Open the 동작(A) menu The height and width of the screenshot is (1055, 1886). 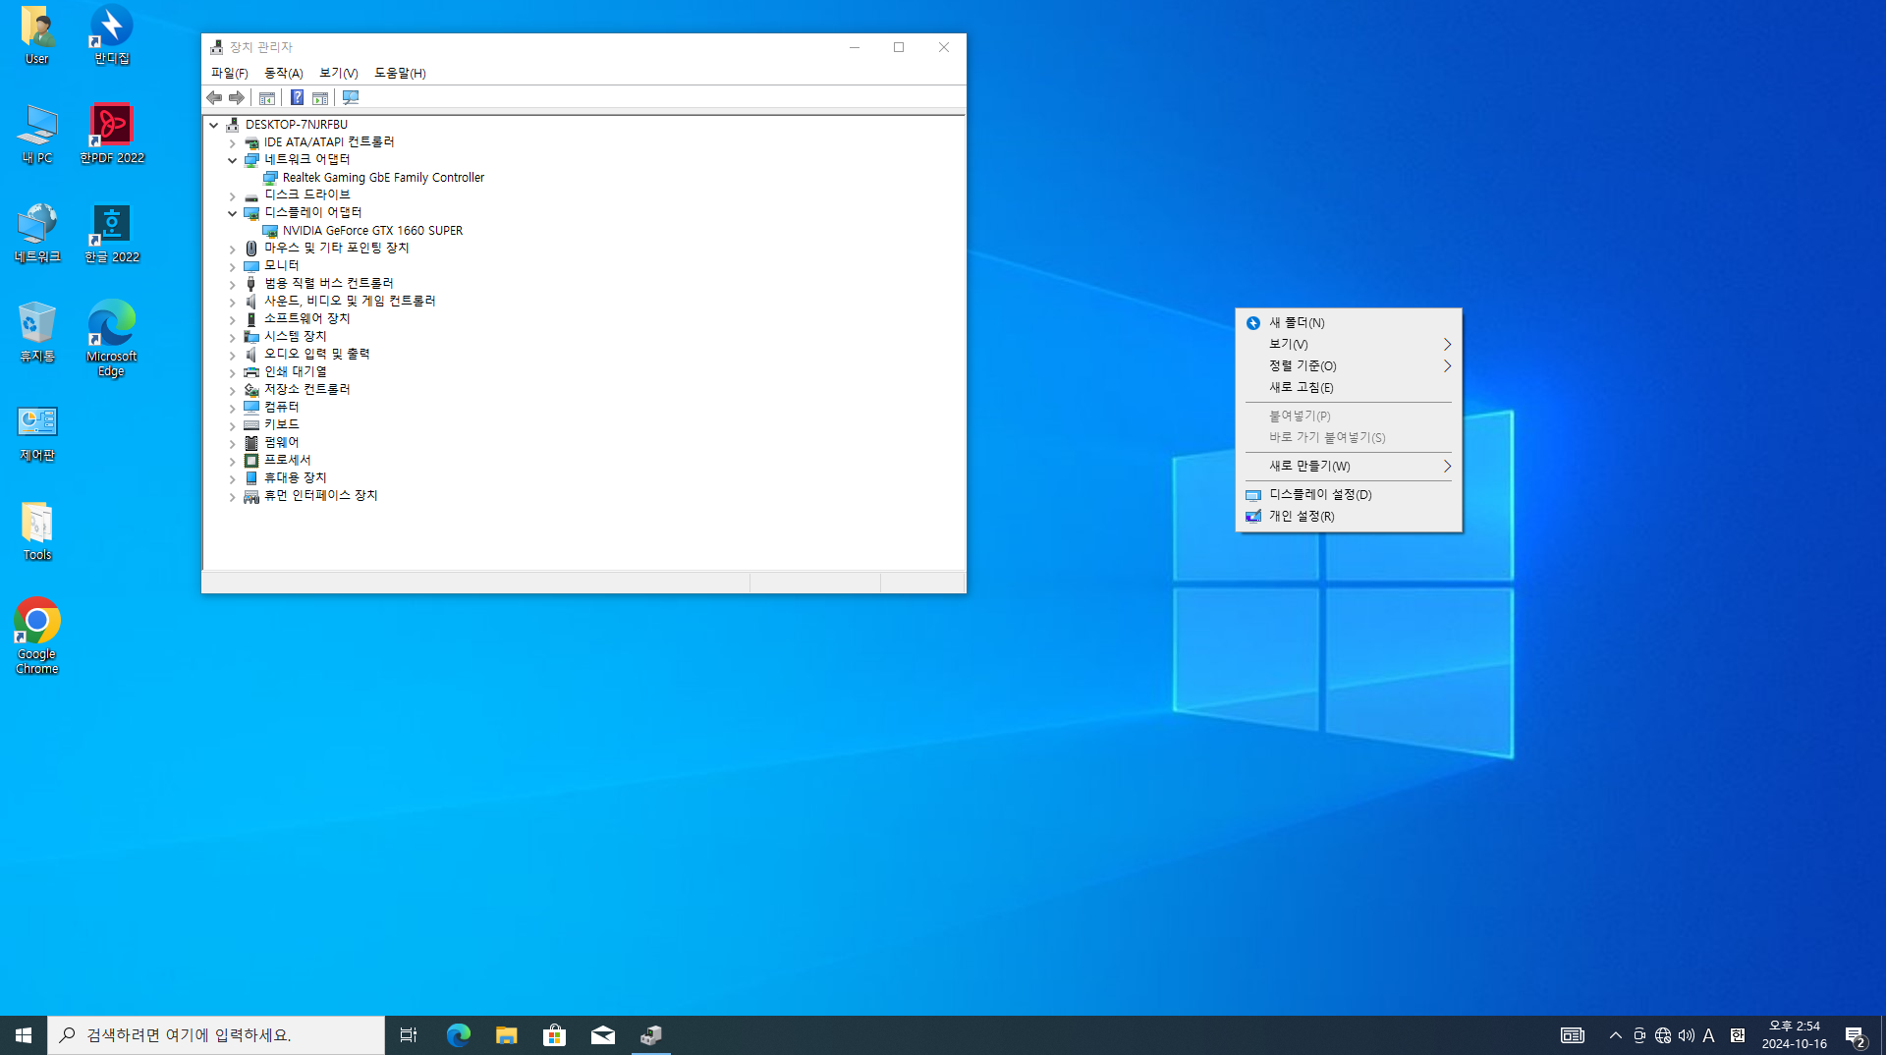pos(283,73)
